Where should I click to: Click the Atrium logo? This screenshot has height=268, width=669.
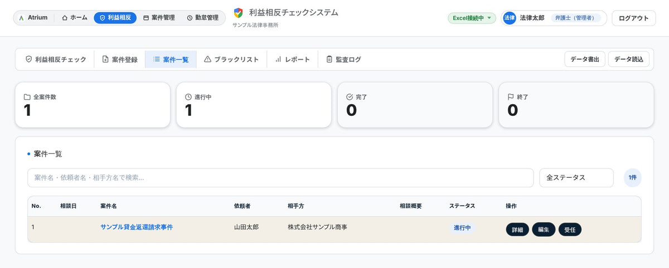click(x=33, y=18)
